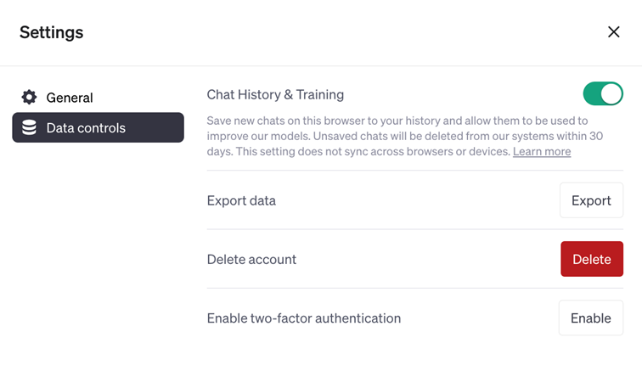The image size is (642, 388).
Task: Close the Settings dialog with X
Action: coord(613,32)
